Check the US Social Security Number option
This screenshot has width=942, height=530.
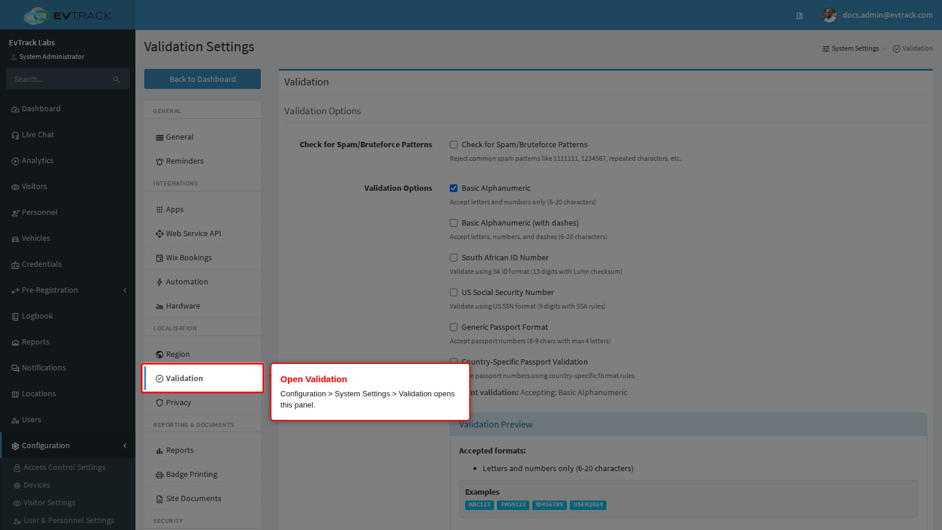(453, 293)
